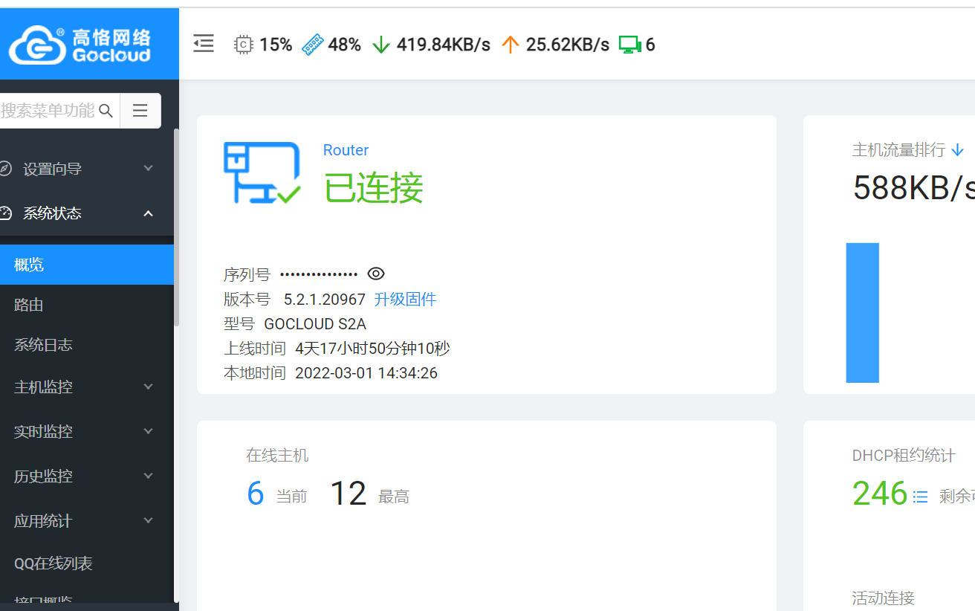
Task: Click the router connected device icon
Action: (262, 172)
